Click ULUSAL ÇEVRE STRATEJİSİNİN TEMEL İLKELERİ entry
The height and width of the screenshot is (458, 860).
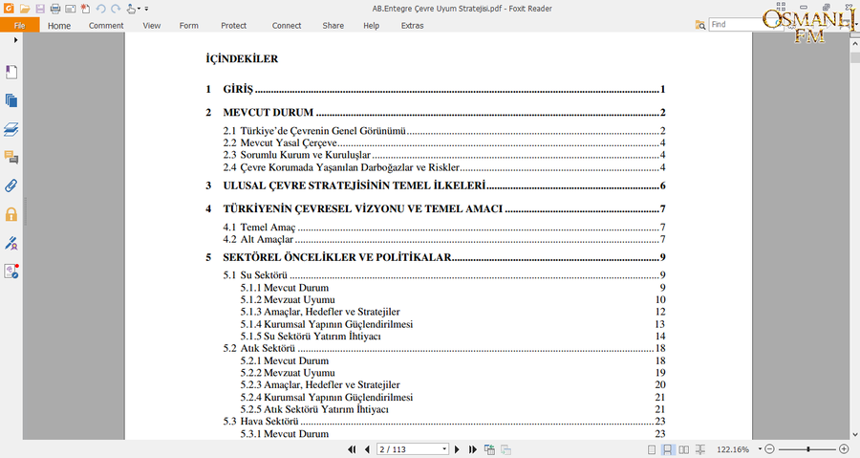coord(436,185)
